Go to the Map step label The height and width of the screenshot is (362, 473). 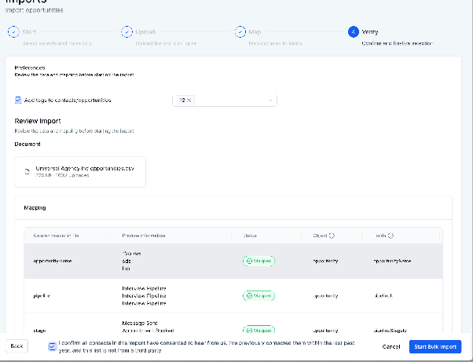pyautogui.click(x=255, y=32)
